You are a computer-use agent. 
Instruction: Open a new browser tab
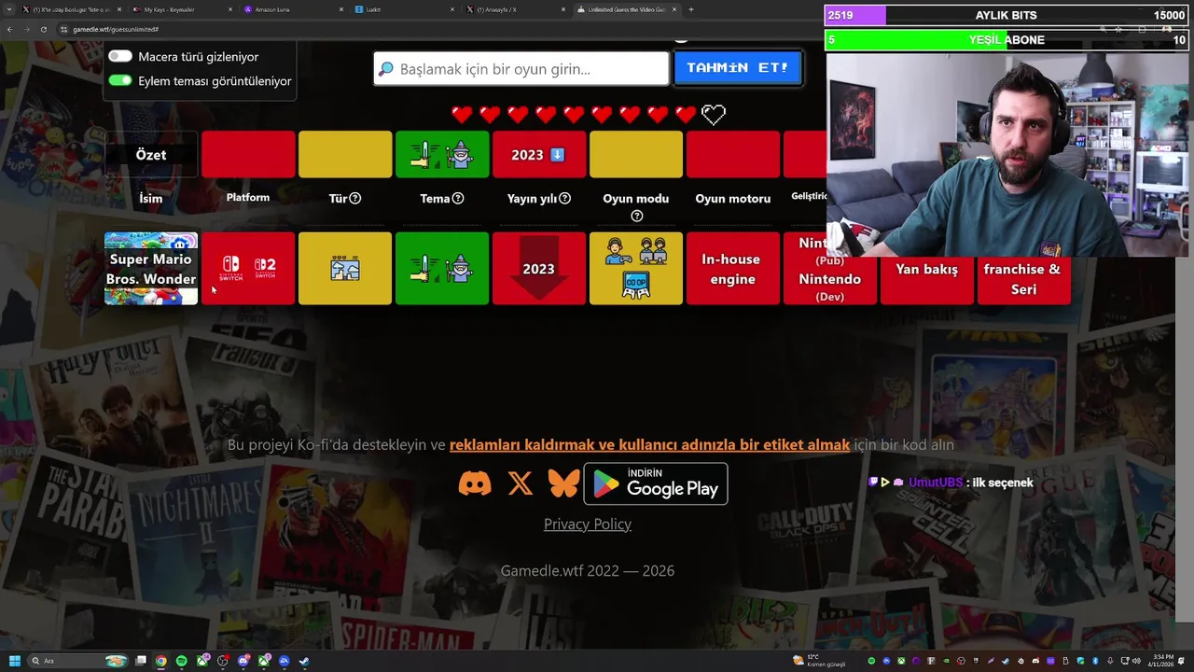pyautogui.click(x=690, y=9)
